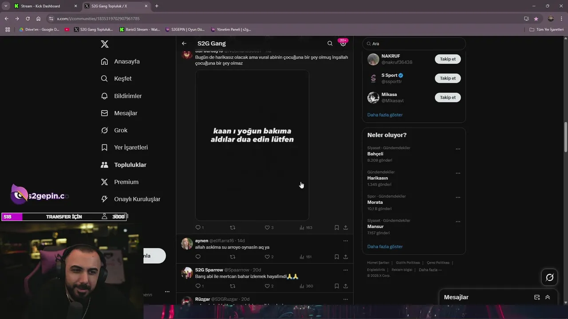Open Topluluklar people icon

[x=104, y=165]
